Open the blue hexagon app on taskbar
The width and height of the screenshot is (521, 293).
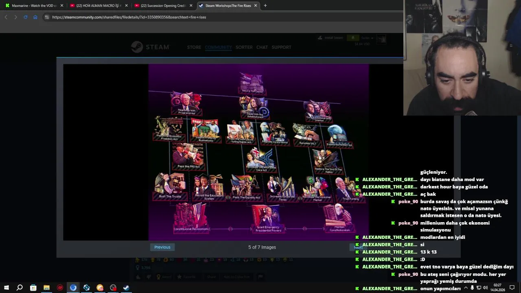(86, 288)
